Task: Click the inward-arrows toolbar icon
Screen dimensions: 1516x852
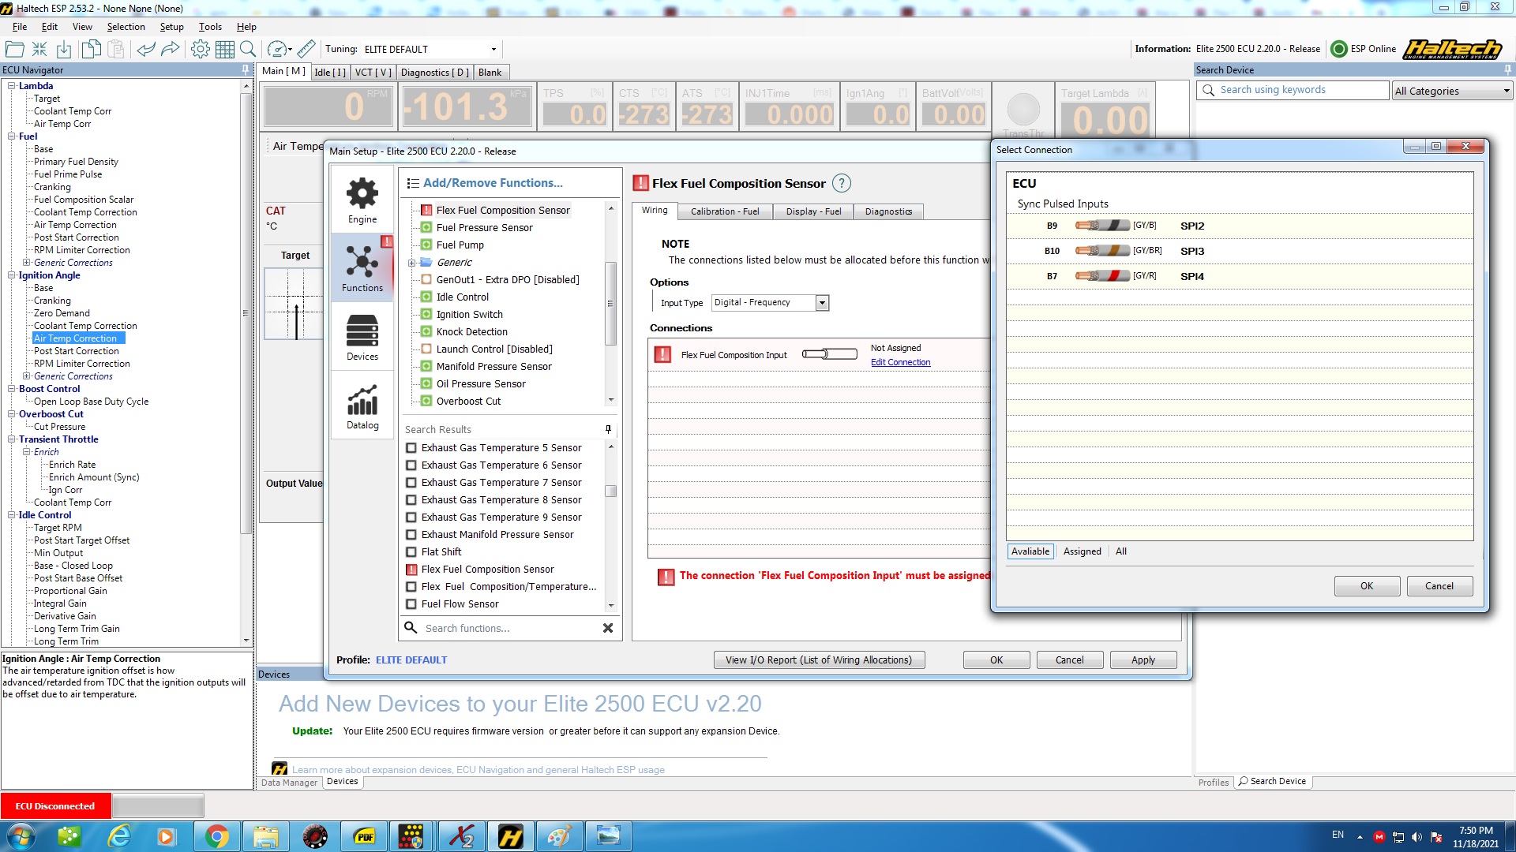Action: click(x=39, y=49)
